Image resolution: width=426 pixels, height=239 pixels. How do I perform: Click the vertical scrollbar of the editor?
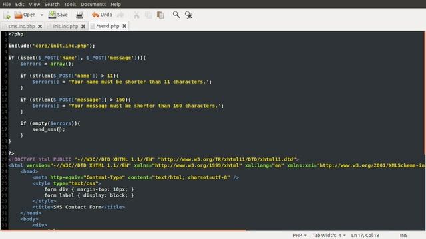click(425, 92)
